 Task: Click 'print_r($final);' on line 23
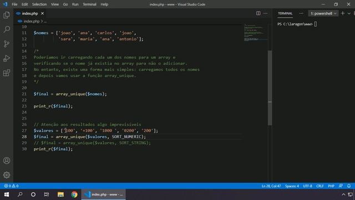[x=53, y=106]
